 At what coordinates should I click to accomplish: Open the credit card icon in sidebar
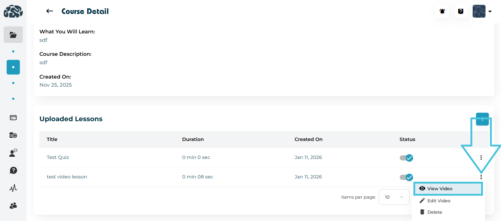click(13, 118)
